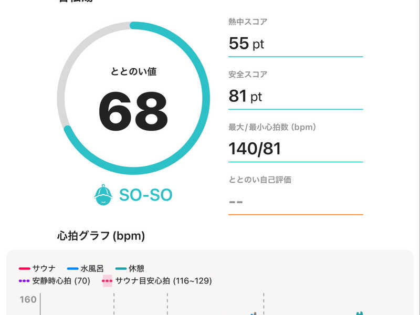Select the ととのい自己評価 empty value field
The height and width of the screenshot is (315, 420).
tap(296, 202)
